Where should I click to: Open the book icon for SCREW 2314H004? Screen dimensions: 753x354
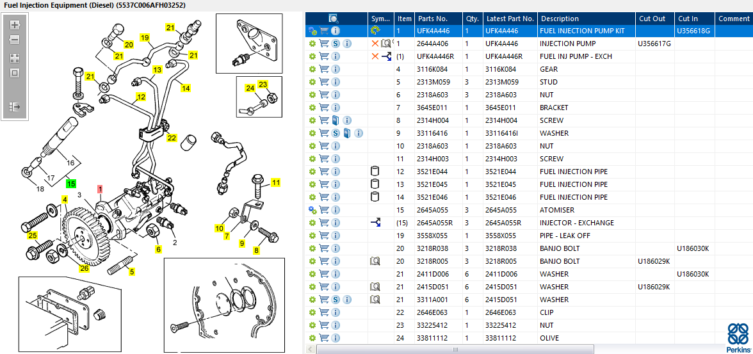[336, 120]
